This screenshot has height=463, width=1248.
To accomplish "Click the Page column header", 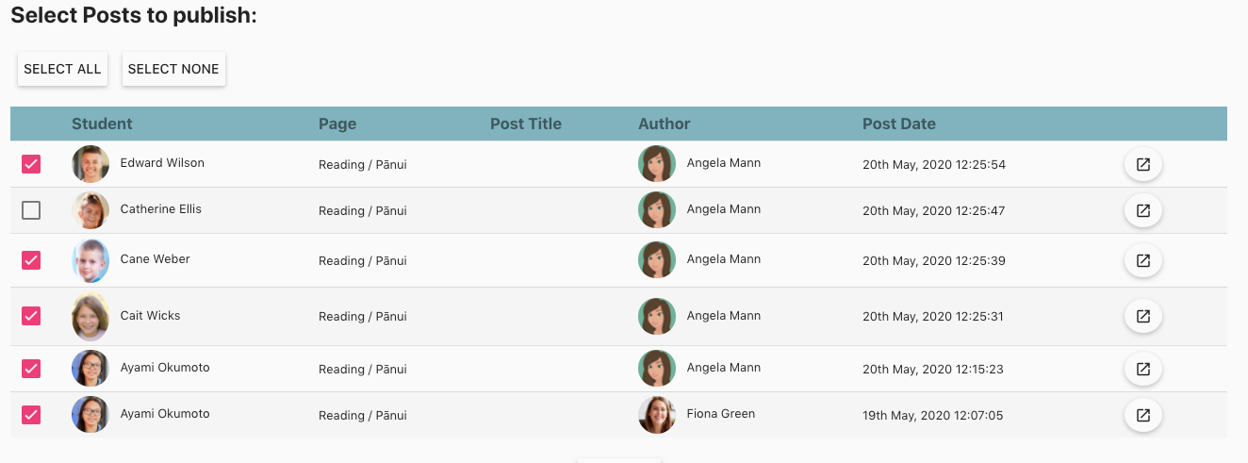I will [337, 124].
